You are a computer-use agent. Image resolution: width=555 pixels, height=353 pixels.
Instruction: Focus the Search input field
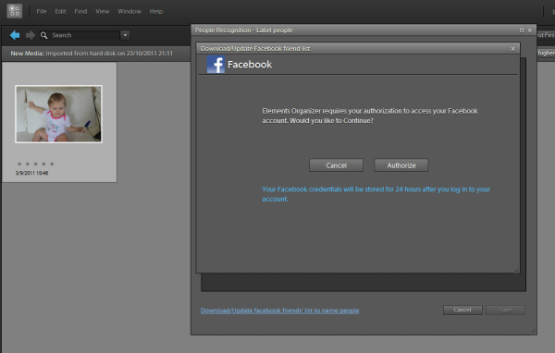85,35
